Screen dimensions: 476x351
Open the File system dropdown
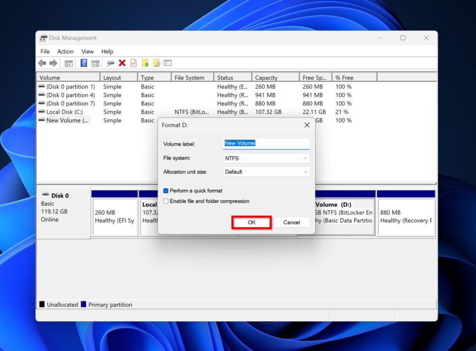click(x=306, y=158)
